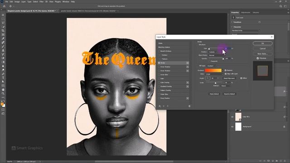Viewport: 290px width, 163px height.
Task: Toggle the Align with Layer checkbox
Action: (226, 74)
